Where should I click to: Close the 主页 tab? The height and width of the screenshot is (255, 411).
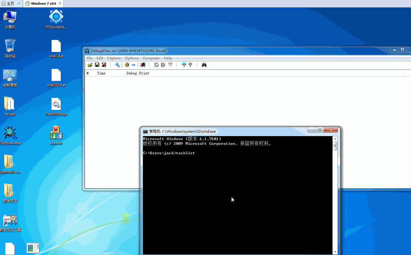pos(19,4)
